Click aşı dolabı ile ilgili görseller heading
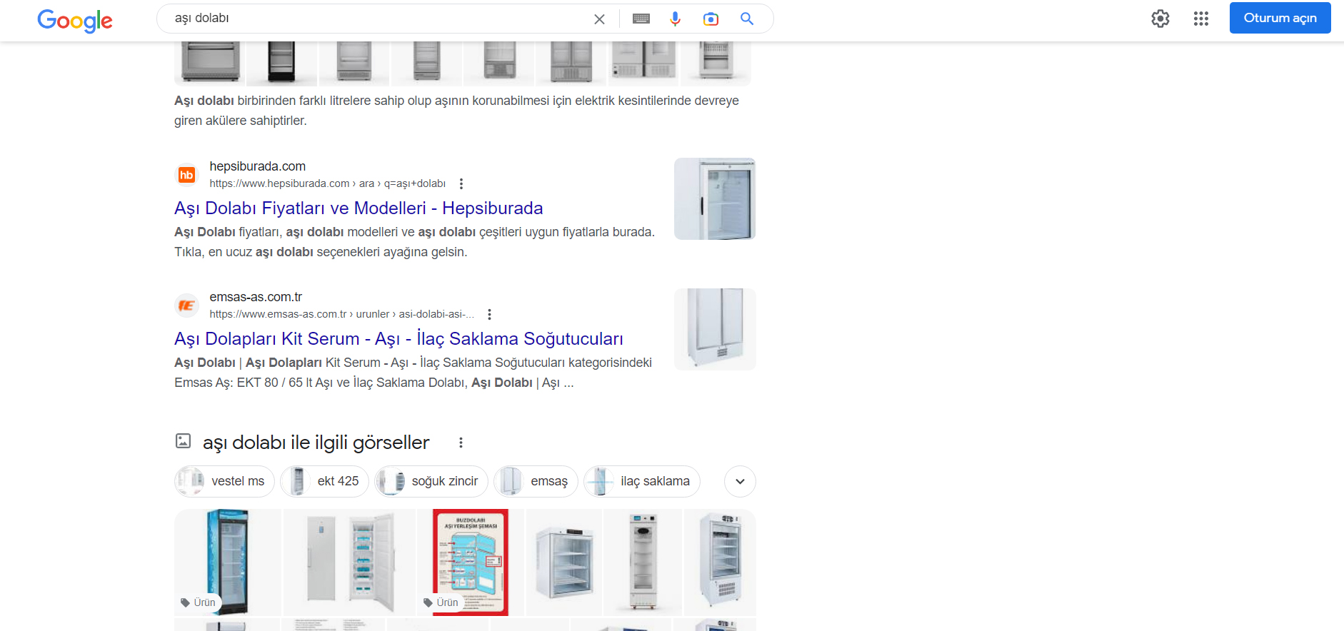The height and width of the screenshot is (631, 1344). (316, 443)
